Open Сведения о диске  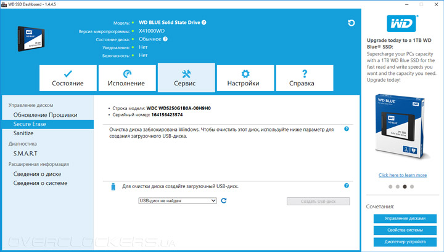[x=37, y=174]
